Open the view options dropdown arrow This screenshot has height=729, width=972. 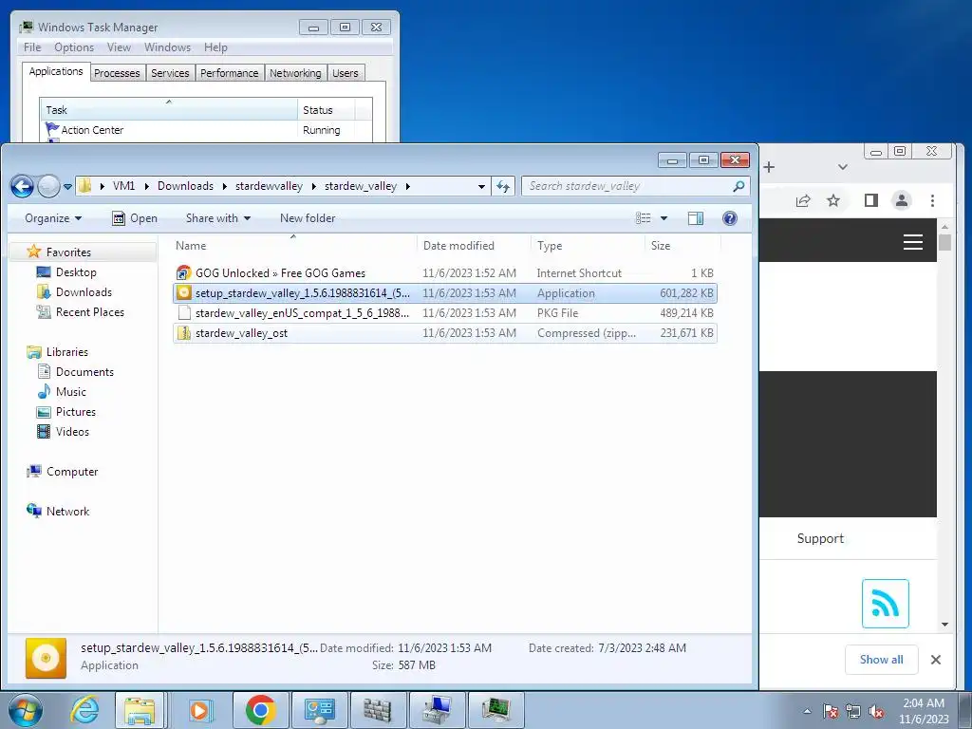664,218
